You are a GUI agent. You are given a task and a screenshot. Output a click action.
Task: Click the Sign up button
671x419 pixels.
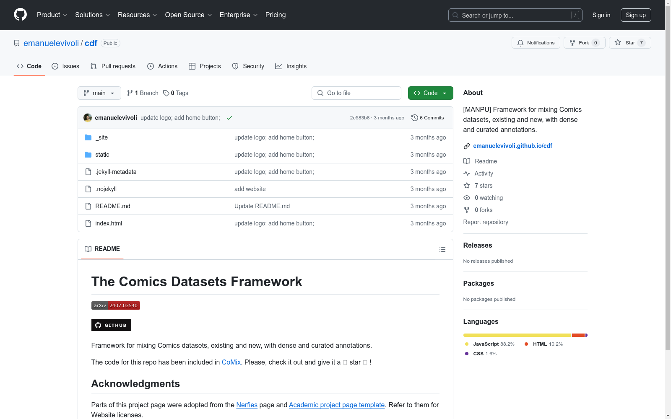(635, 15)
